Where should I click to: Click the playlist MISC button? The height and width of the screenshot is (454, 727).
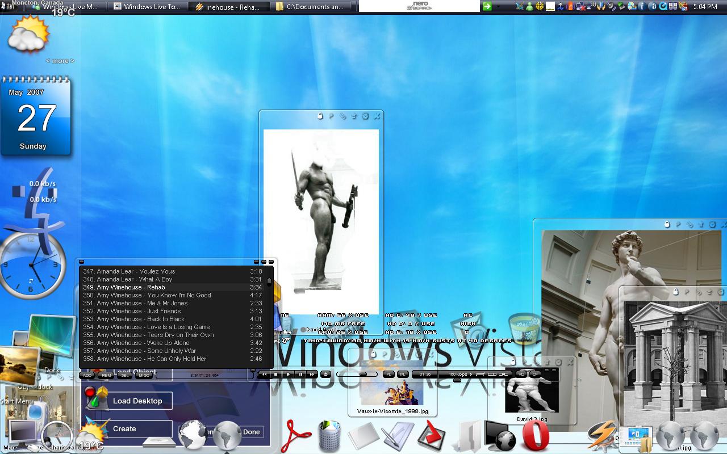tap(144, 375)
